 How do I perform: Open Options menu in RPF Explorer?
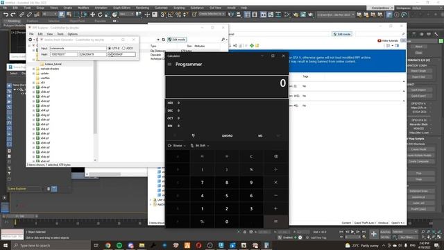pyautogui.click(x=72, y=34)
